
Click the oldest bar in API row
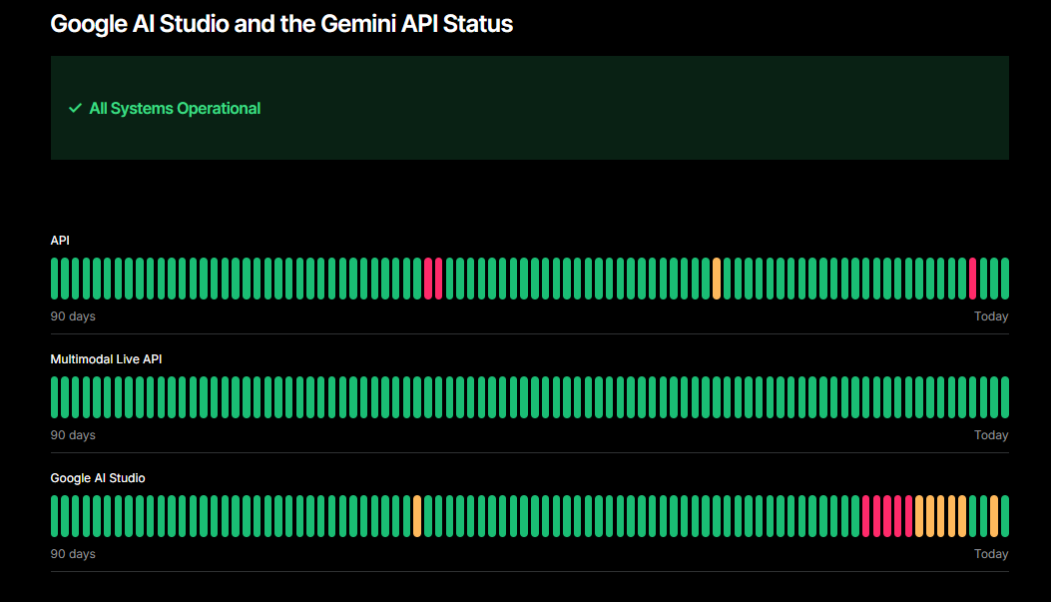point(55,279)
